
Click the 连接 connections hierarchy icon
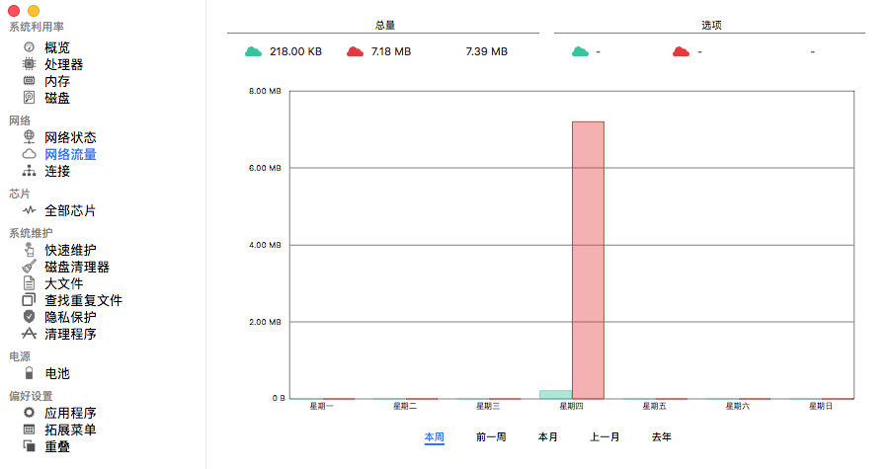[29, 171]
